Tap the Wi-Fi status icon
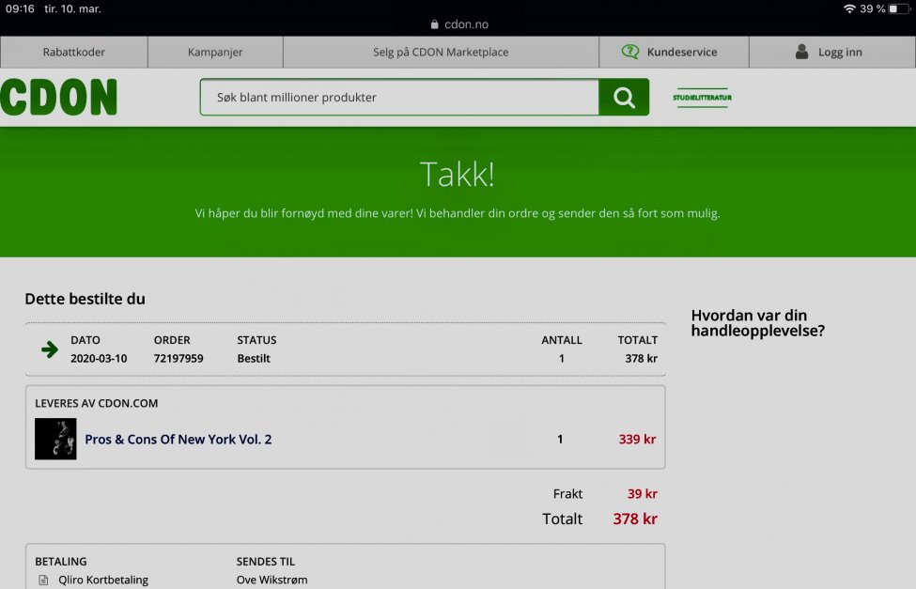This screenshot has width=916, height=589. (x=849, y=8)
